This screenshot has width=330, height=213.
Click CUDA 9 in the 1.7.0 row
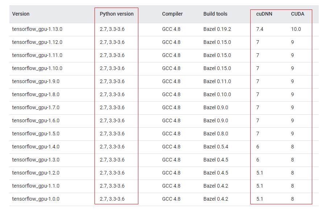click(x=292, y=107)
